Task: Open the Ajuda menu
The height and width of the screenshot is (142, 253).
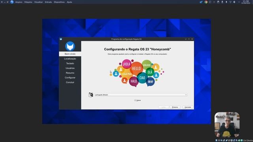Action: tap(70, 2)
